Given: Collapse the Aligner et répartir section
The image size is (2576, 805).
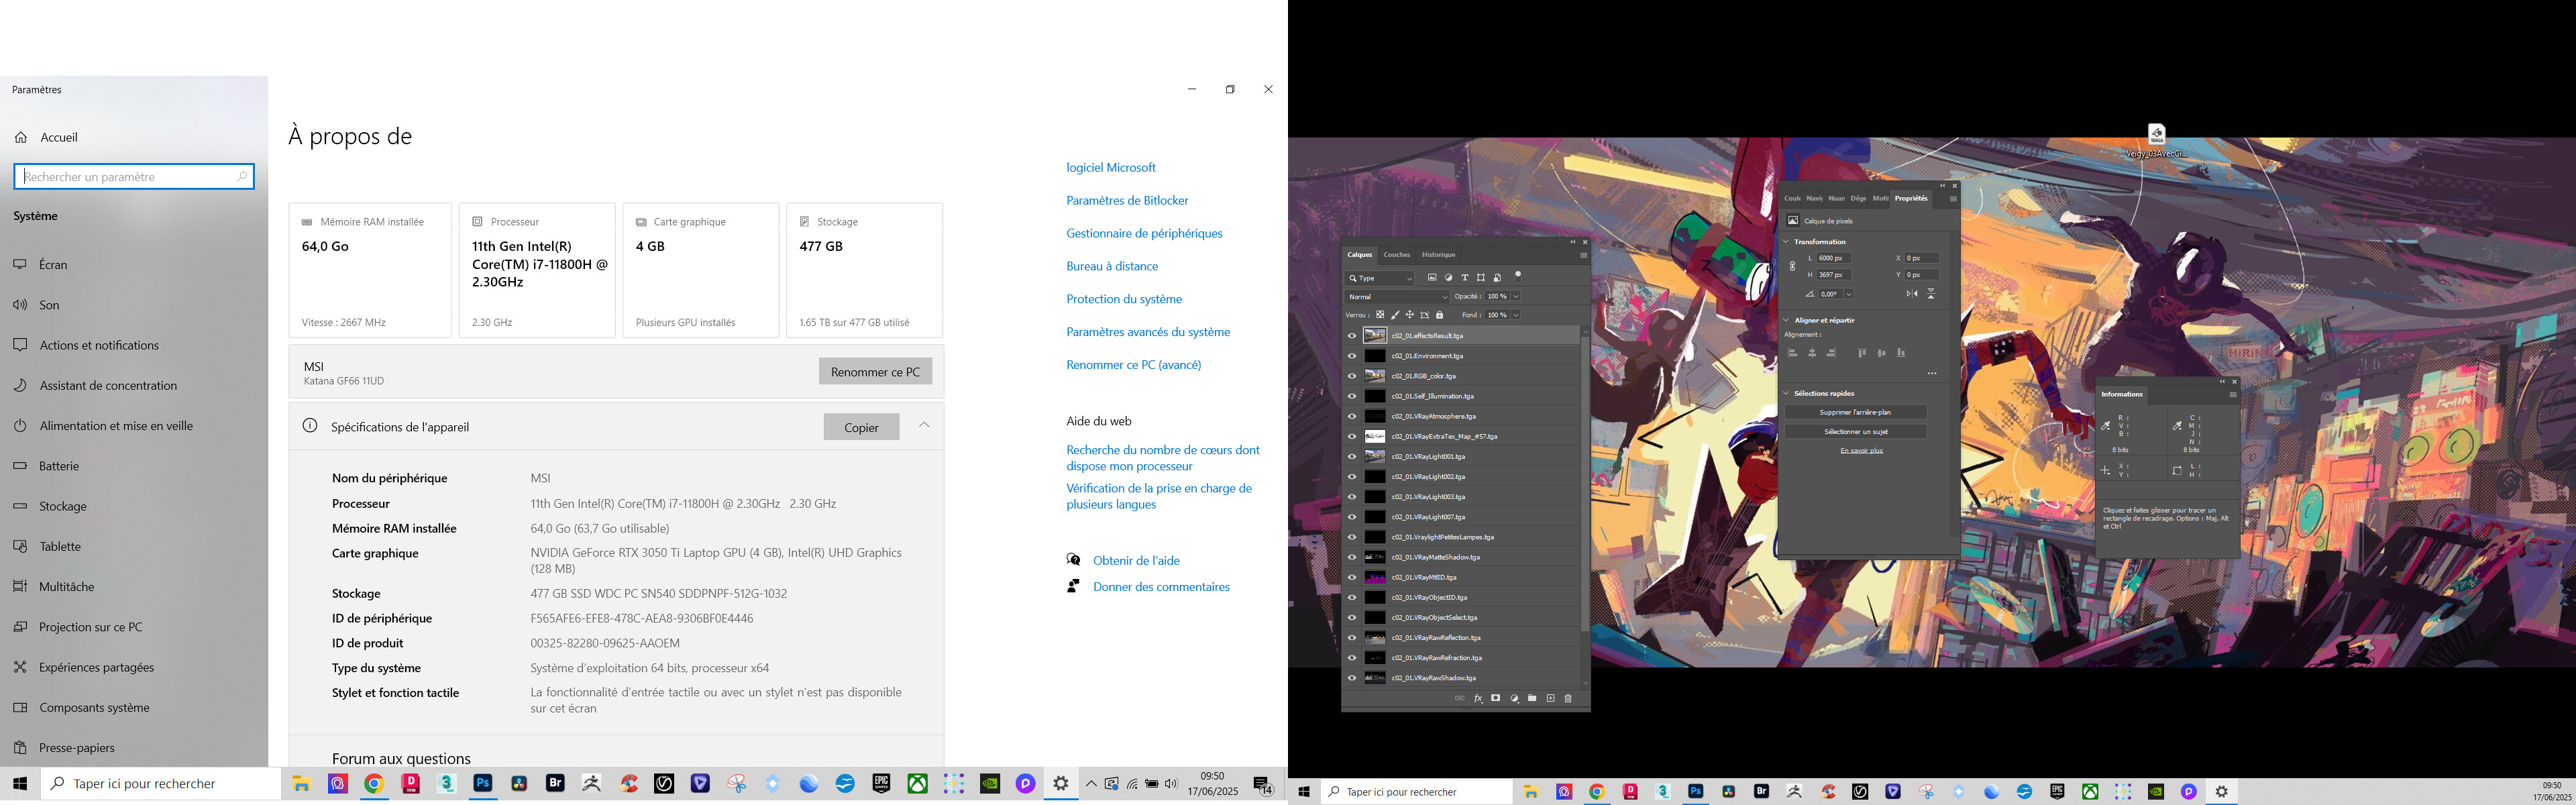Looking at the screenshot, I should pyautogui.click(x=1787, y=320).
